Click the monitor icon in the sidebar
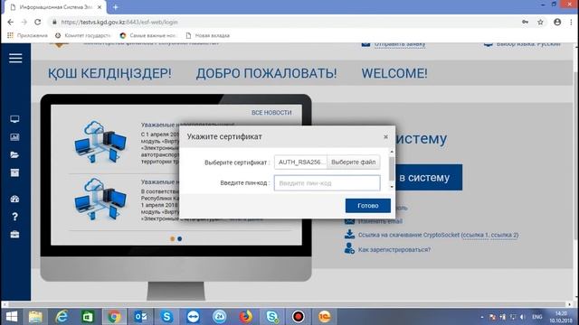Screen dimensions: 579x325 14,119
